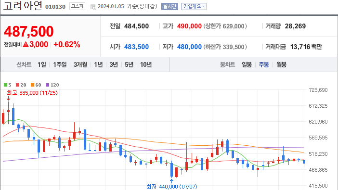Click the stock code 010130

(55, 7)
